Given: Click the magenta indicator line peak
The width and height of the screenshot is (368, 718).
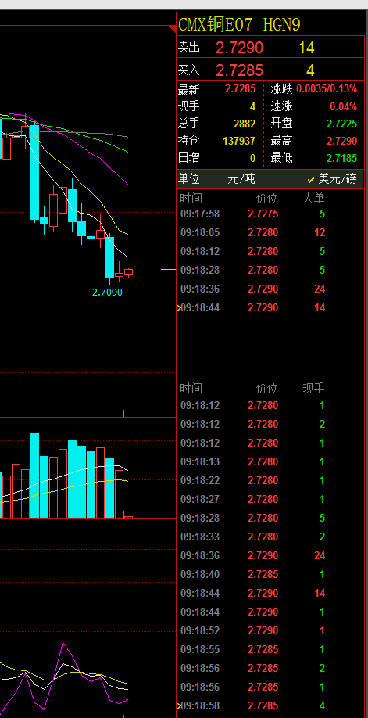Looking at the screenshot, I should (x=63, y=644).
